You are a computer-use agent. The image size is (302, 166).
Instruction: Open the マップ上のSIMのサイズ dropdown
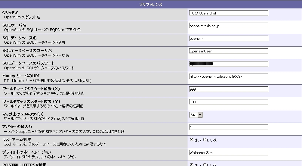click(x=196, y=115)
